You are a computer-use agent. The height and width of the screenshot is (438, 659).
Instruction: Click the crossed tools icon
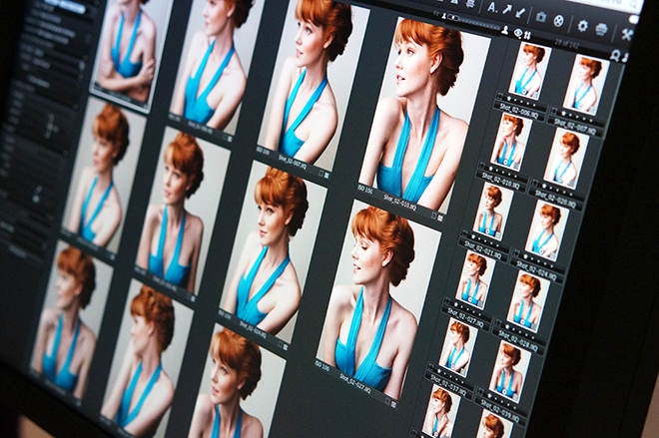tap(627, 34)
